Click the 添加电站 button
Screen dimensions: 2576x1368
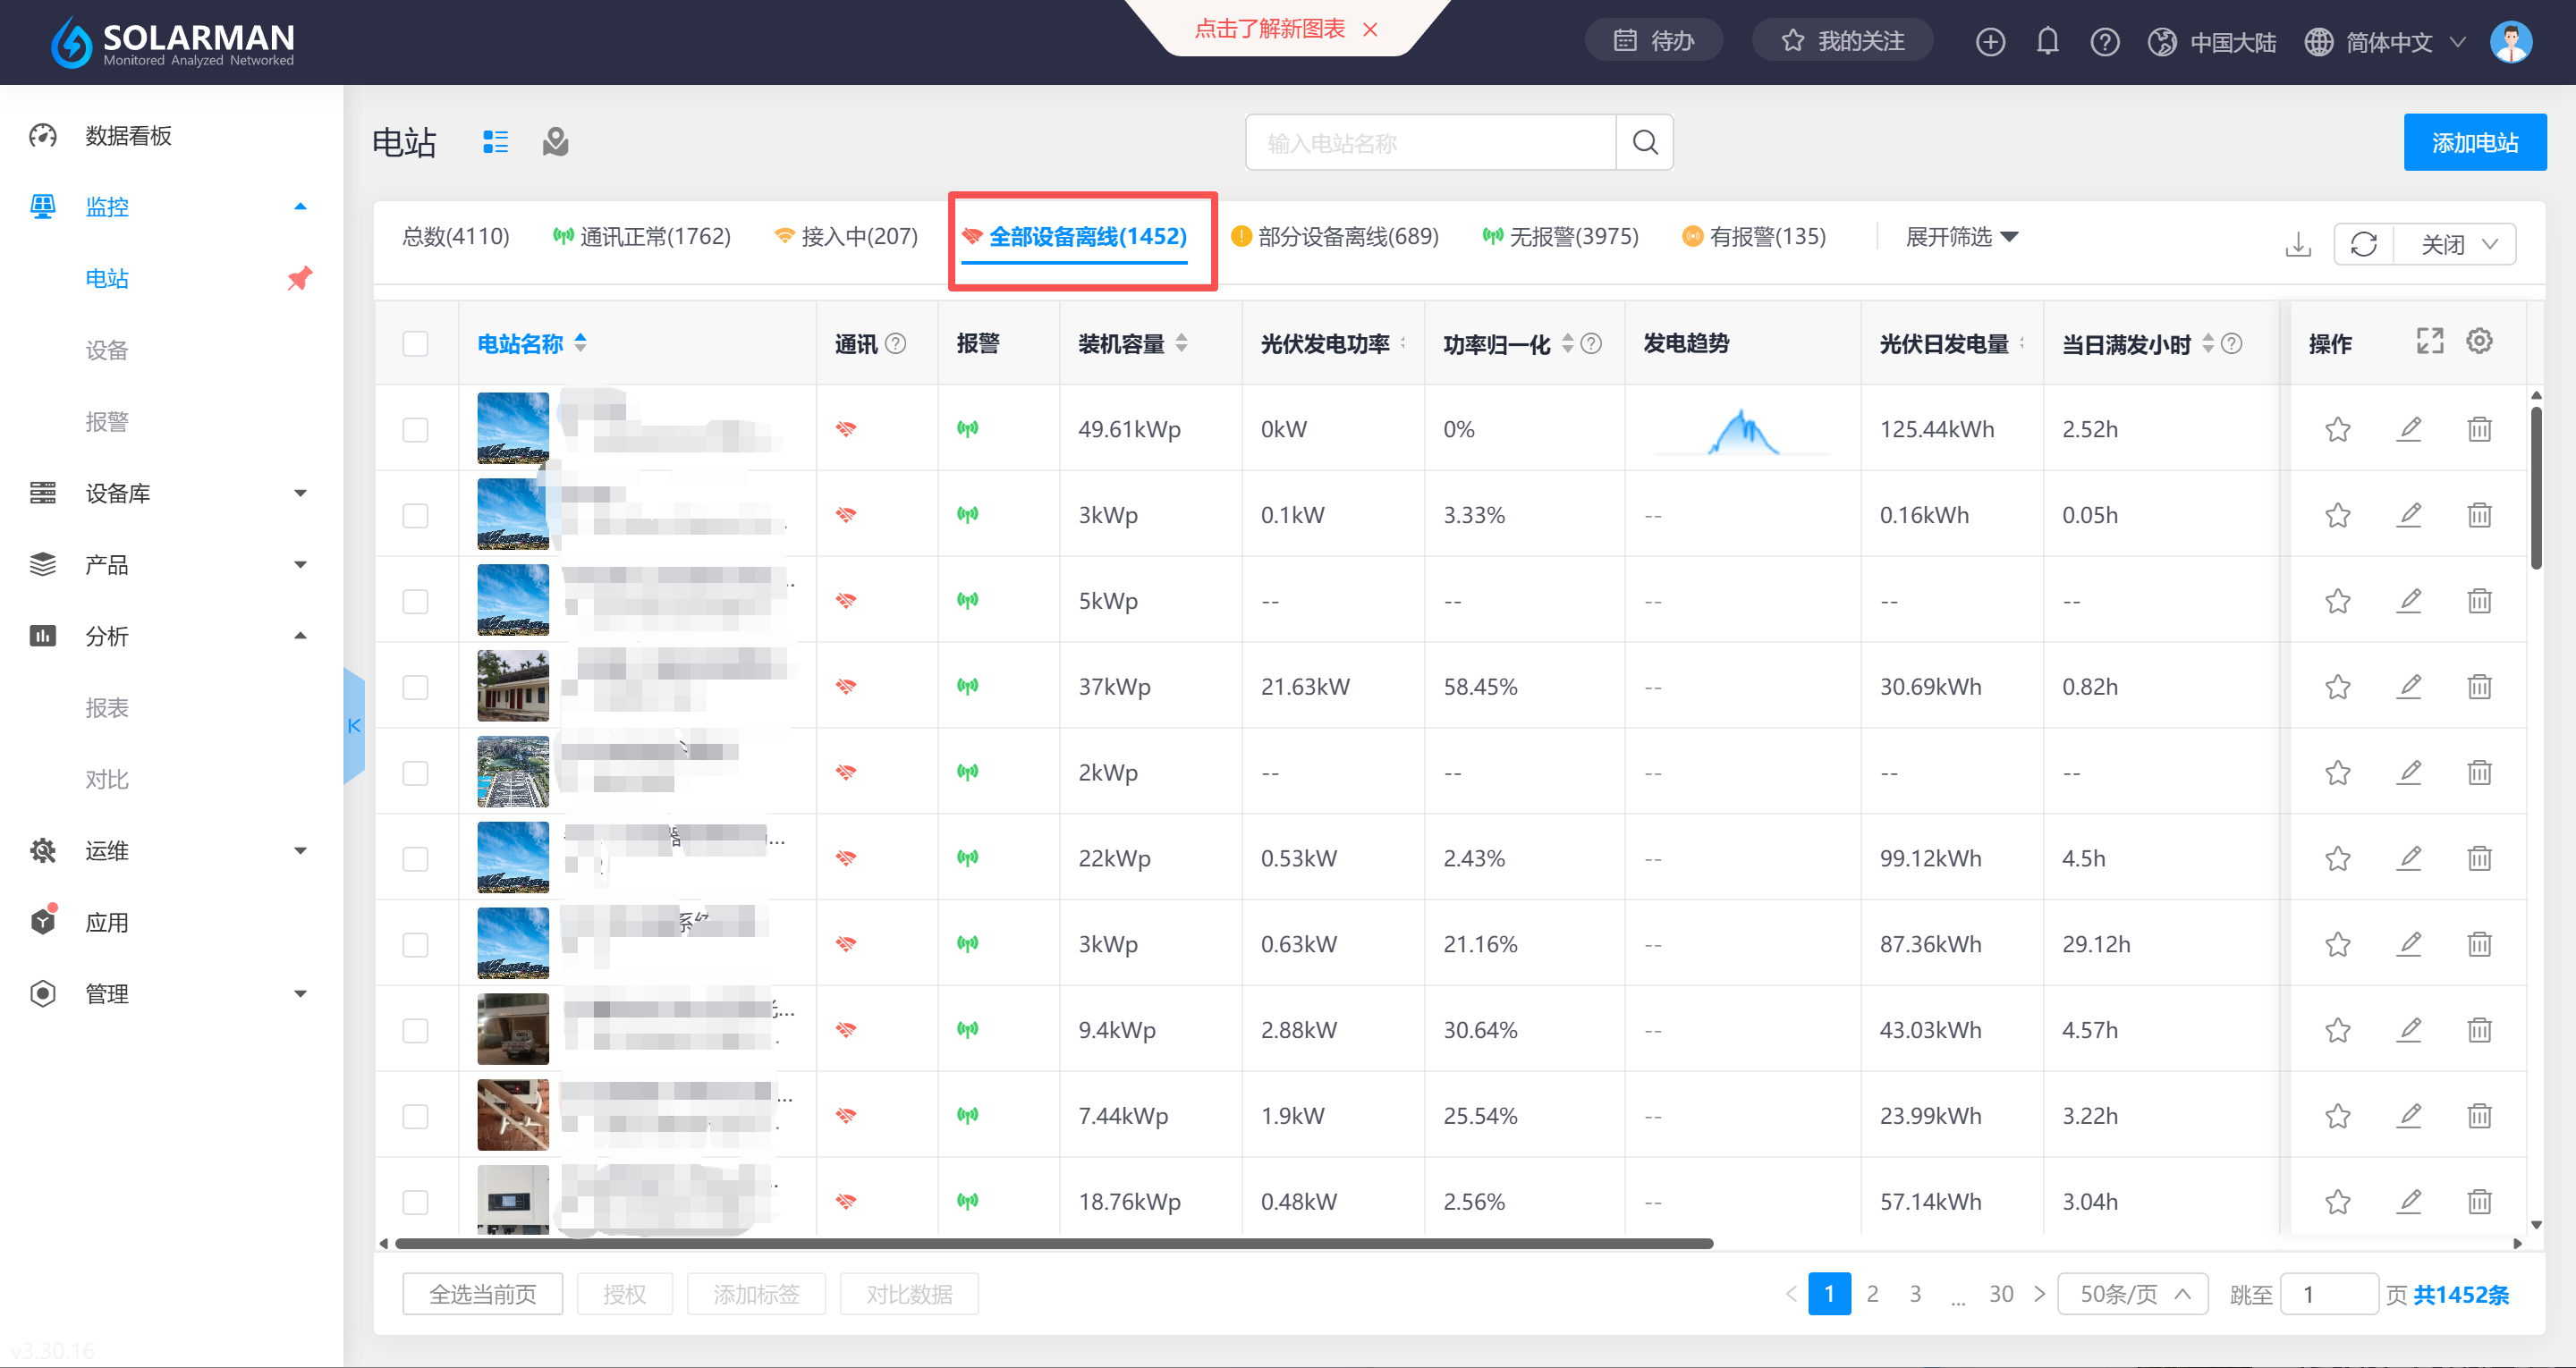[x=2473, y=143]
